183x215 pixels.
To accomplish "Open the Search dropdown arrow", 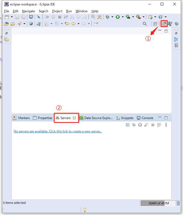I will (x=24, y=24).
